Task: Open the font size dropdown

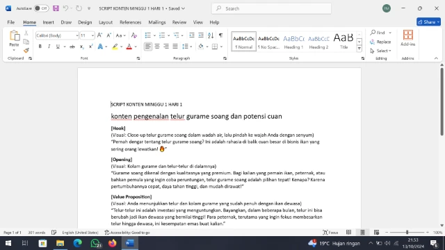Action: click(x=92, y=35)
